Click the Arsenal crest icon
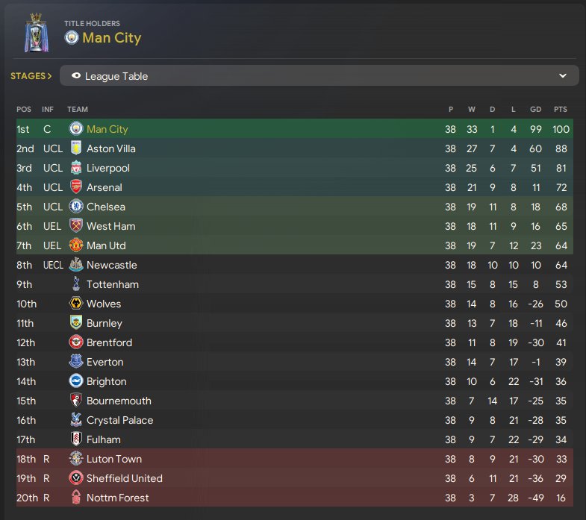This screenshot has height=520, width=586. (x=75, y=187)
